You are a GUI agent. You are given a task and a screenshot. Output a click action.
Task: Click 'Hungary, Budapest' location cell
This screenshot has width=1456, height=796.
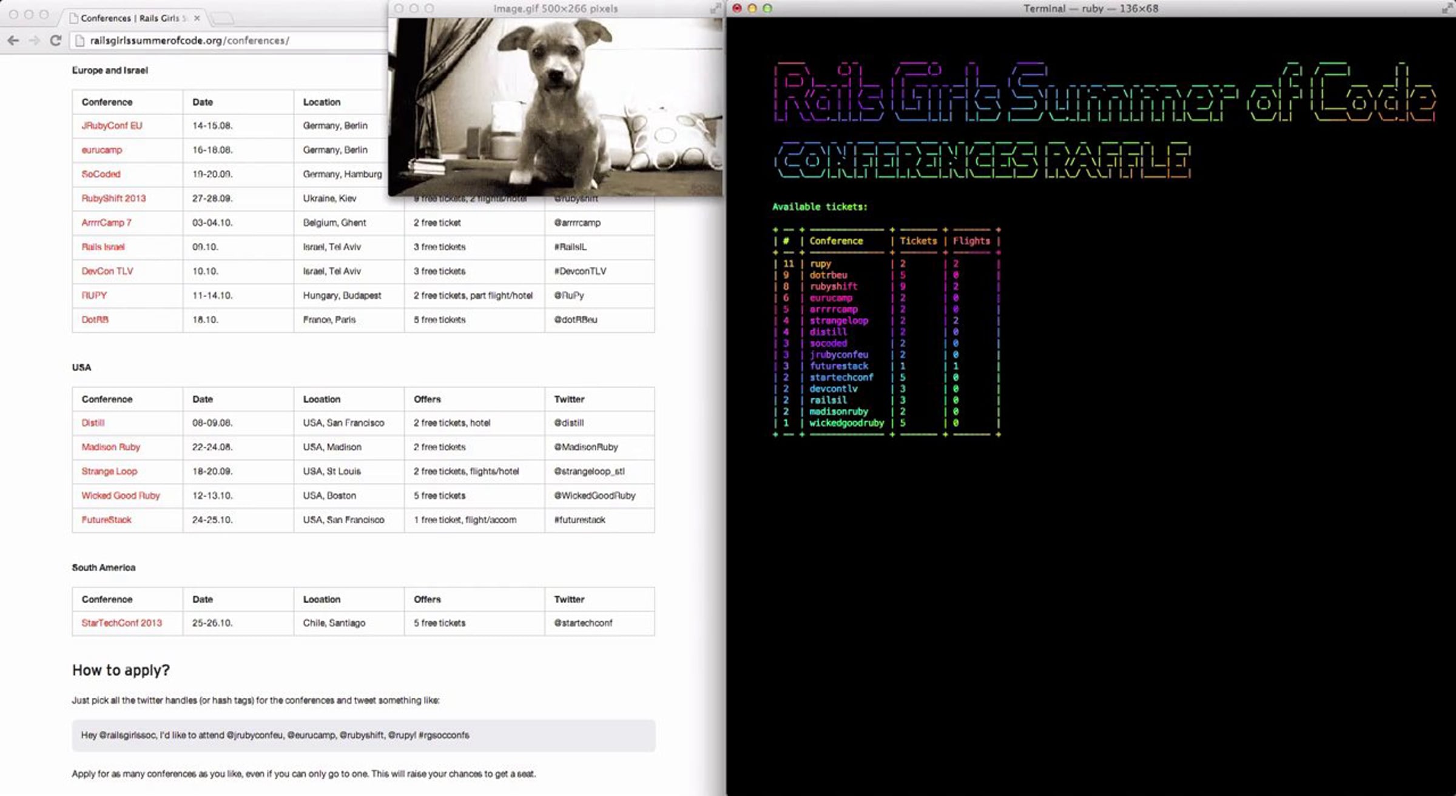[x=349, y=295]
